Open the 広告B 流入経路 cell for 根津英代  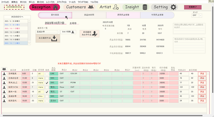pyautogui.click(x=54, y=101)
